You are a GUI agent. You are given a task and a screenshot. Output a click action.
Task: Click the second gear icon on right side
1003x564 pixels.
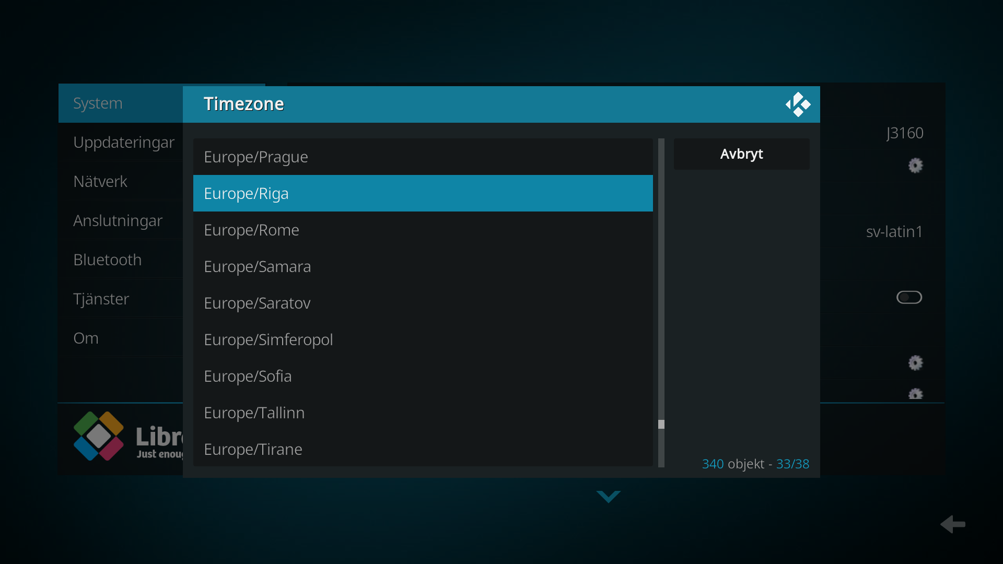tap(915, 362)
